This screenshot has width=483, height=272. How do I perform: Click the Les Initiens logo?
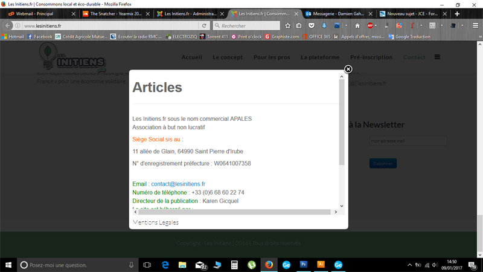pyautogui.click(x=72, y=57)
